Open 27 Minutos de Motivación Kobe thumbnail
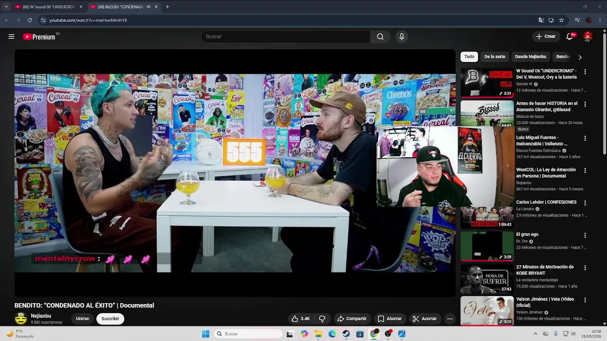This screenshot has width=607, height=341. (x=487, y=278)
